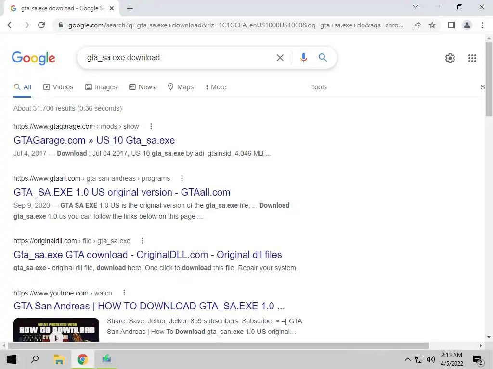The image size is (493, 369).
Task: Show hidden system tray icons
Action: pyautogui.click(x=407, y=359)
